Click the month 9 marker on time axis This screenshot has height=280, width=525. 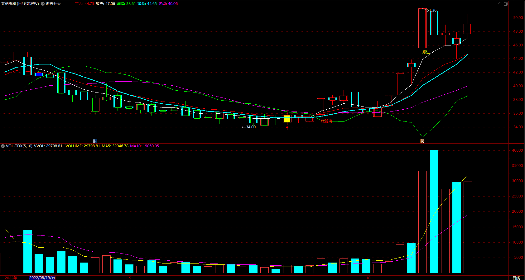[x=130, y=278]
